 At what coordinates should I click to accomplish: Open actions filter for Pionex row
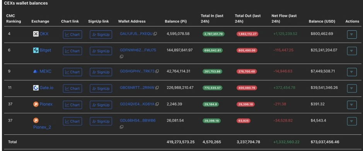coord(352,105)
